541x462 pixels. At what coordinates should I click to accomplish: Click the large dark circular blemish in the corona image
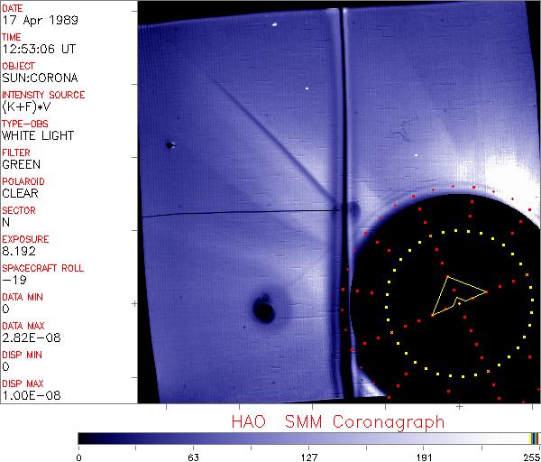[264, 310]
